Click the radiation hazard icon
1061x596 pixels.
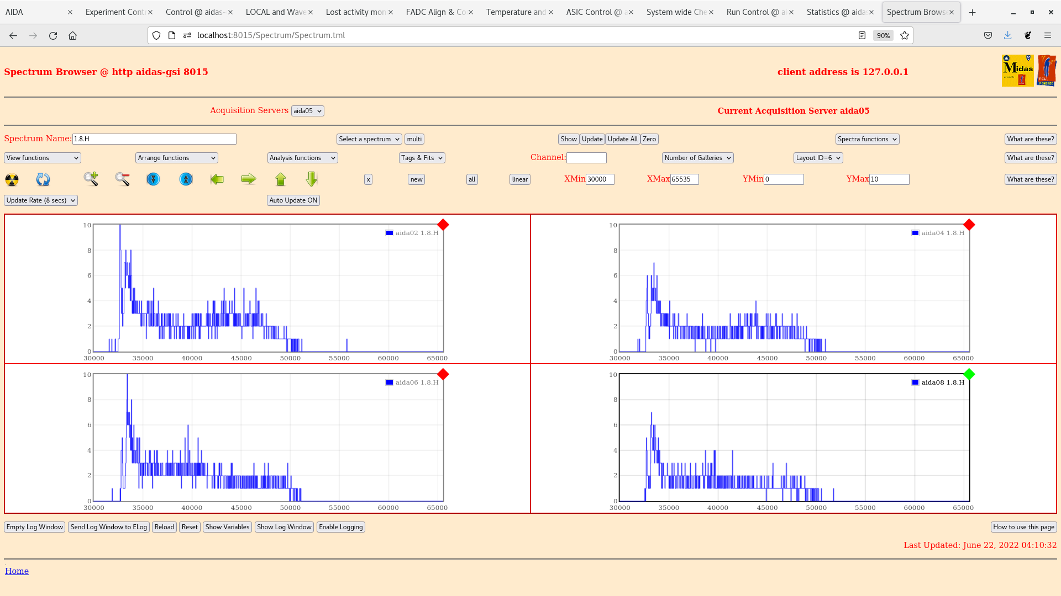click(x=12, y=179)
